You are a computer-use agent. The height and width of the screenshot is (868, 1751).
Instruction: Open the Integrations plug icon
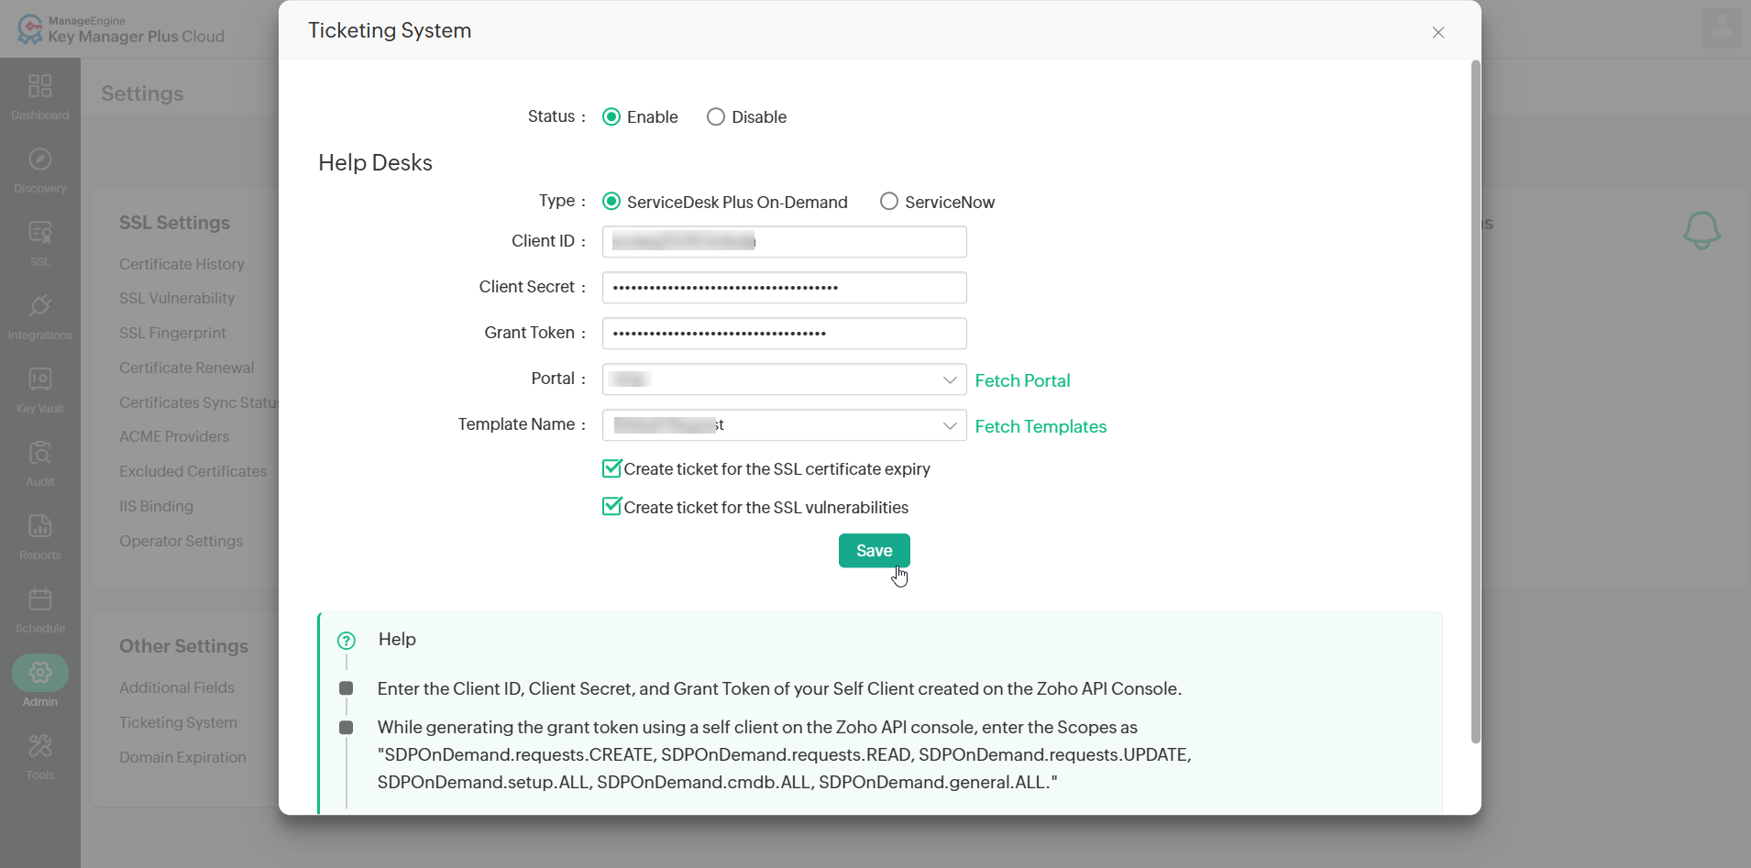tap(39, 306)
